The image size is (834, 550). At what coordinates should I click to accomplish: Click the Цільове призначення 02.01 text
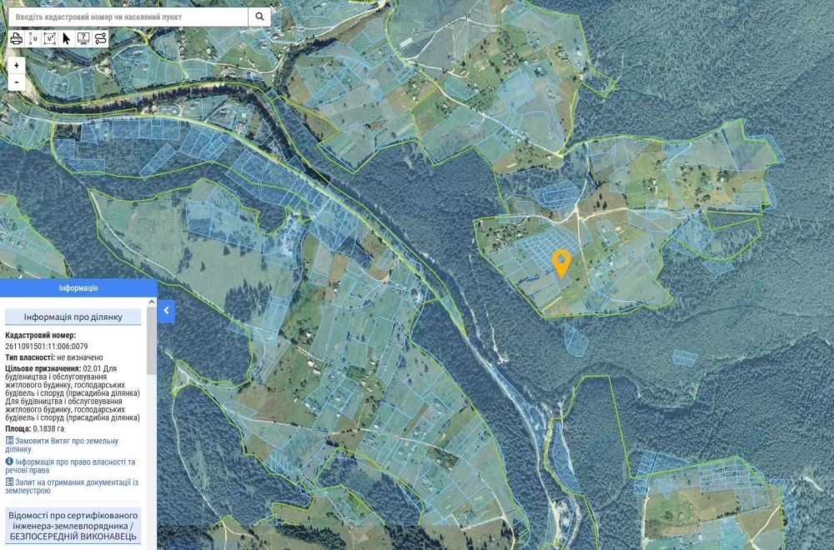click(x=73, y=393)
